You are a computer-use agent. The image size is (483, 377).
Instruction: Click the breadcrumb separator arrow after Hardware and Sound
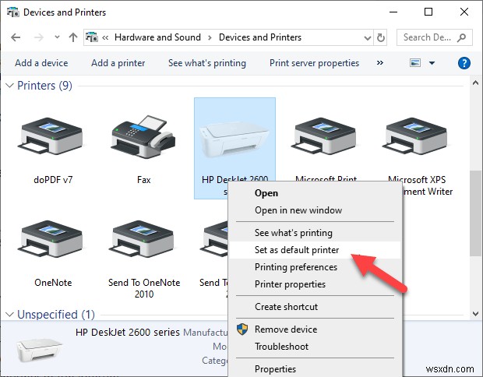pos(210,37)
